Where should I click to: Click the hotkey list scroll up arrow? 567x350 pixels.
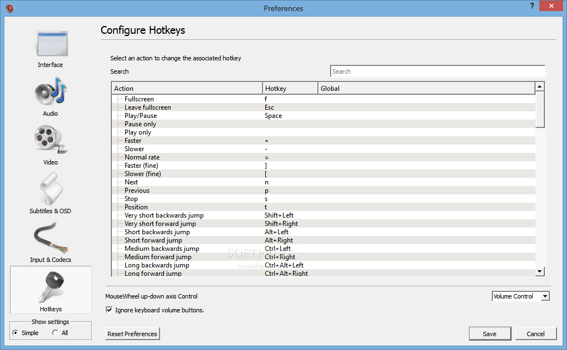pyautogui.click(x=539, y=86)
